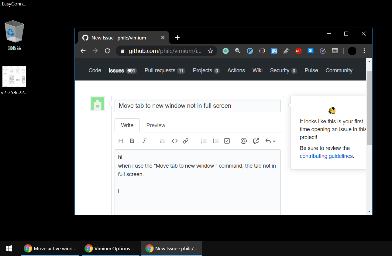Viewport: 392px width, 256px height.
Task: Click the issue title input field
Action: point(198,106)
